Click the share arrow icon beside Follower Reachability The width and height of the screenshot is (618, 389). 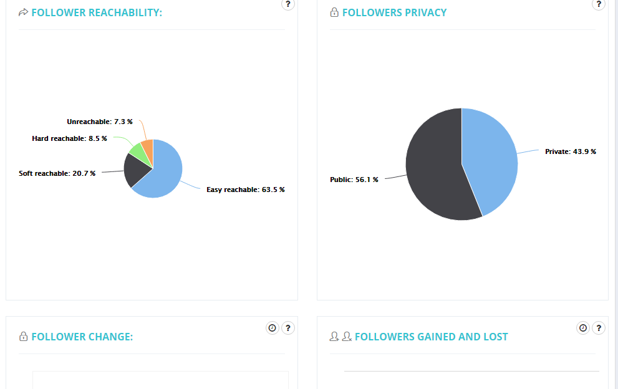click(24, 11)
